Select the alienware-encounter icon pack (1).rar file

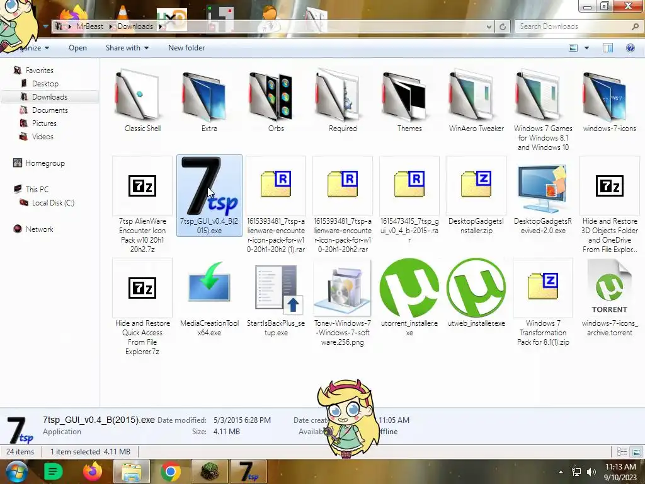(x=276, y=205)
